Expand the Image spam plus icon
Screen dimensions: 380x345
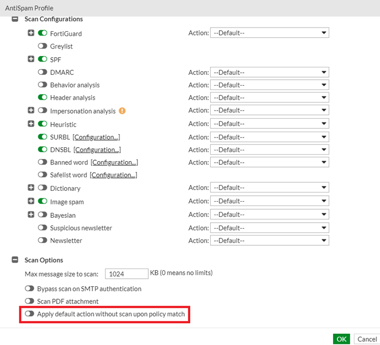[x=31, y=202]
